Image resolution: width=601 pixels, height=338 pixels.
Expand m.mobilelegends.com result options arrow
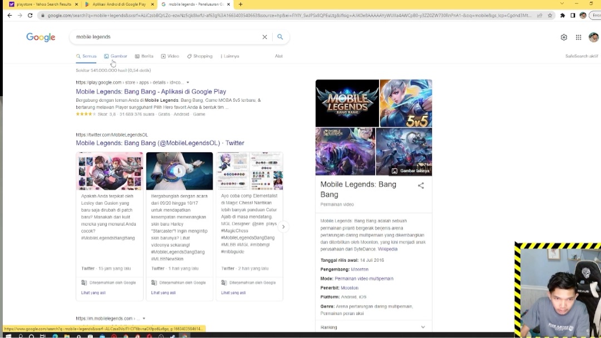tap(144, 319)
